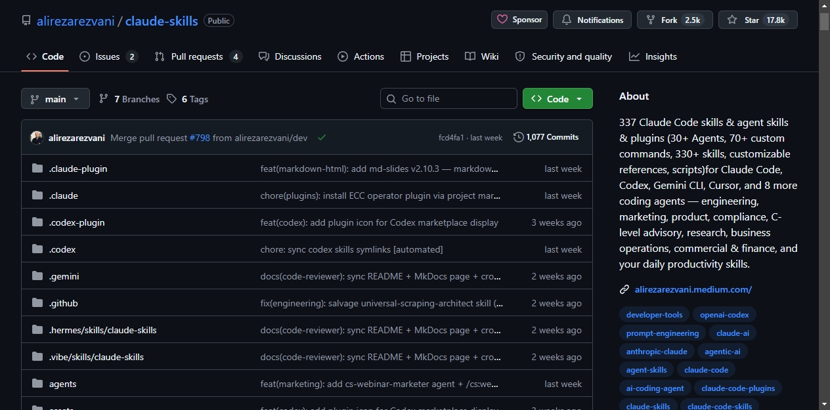Click the .codex folder icon
The width and height of the screenshot is (830, 410).
[x=37, y=249]
